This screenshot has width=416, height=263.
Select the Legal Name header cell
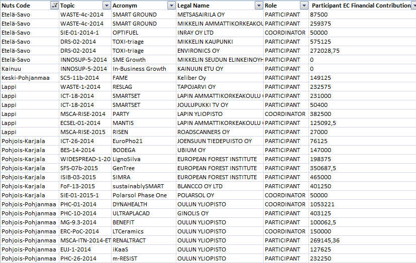click(220, 6)
